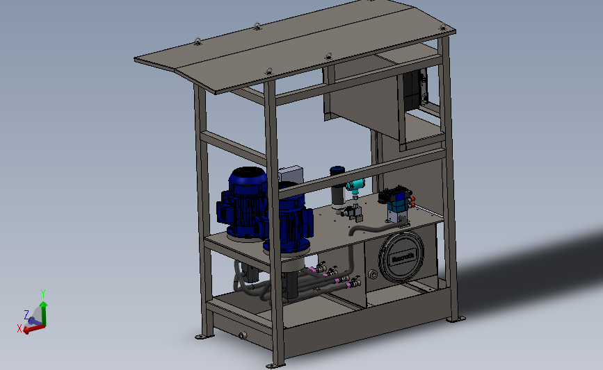Screen dimensions: 603x370
Task: Click the green Y axis arrow on triad
Action: click(x=43, y=313)
